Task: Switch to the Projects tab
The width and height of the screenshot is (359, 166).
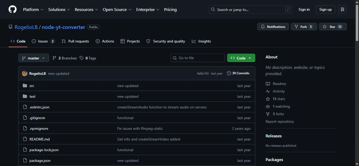Action: [x=130, y=41]
